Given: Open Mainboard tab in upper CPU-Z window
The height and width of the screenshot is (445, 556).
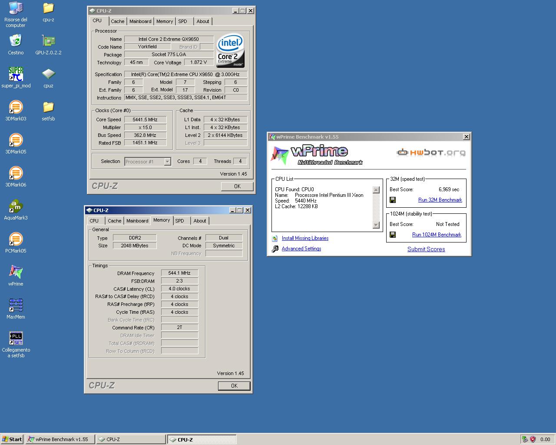Looking at the screenshot, I should click(x=140, y=21).
